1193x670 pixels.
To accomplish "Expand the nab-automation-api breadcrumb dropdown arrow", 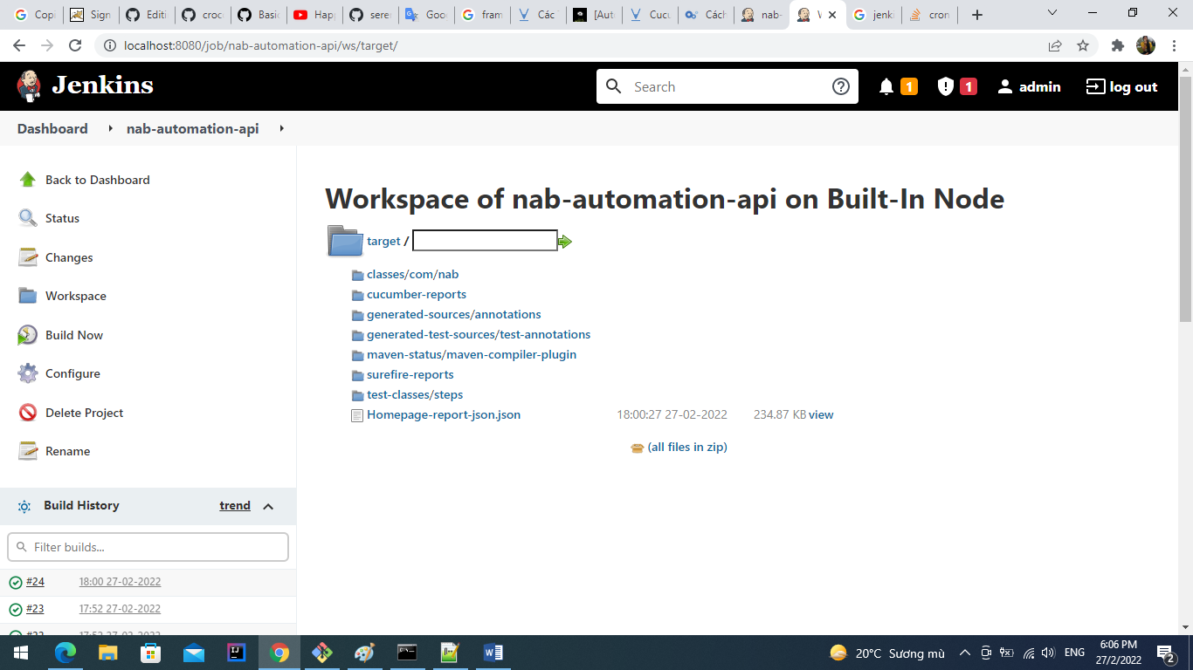I will [x=281, y=128].
